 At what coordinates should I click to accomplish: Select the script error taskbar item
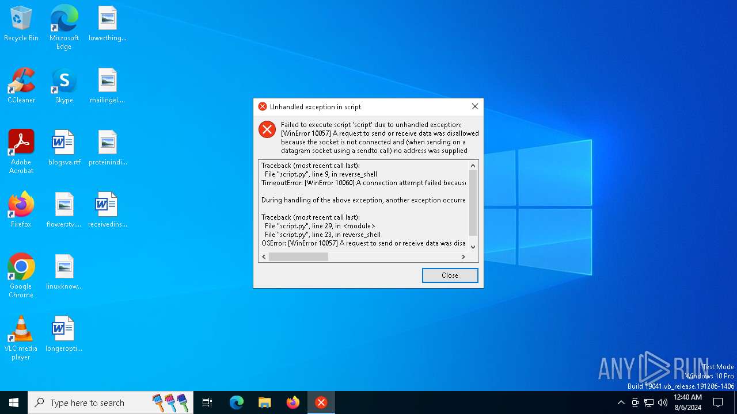[x=321, y=402]
